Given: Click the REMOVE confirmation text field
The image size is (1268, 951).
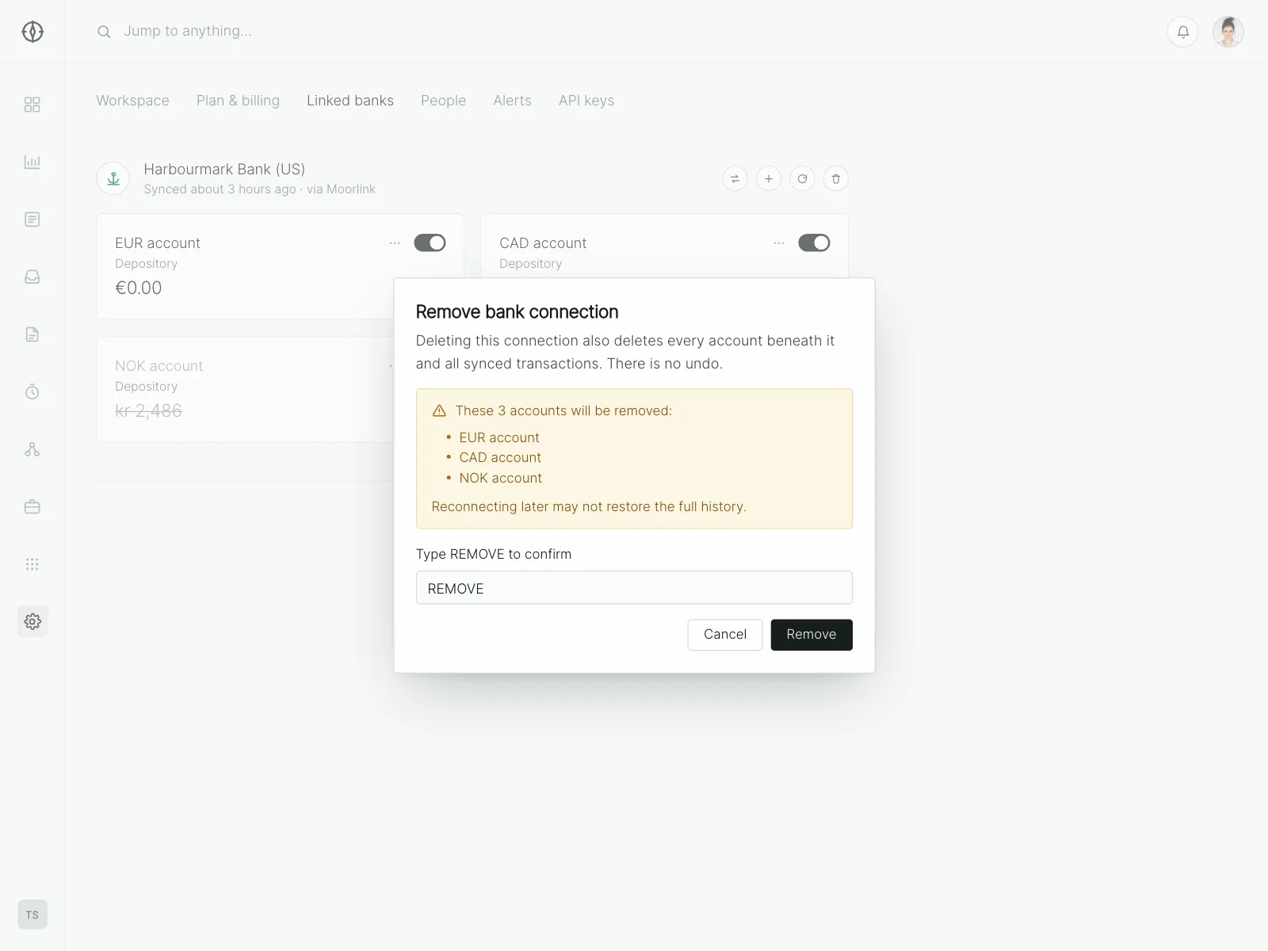Looking at the screenshot, I should pyautogui.click(x=634, y=588).
